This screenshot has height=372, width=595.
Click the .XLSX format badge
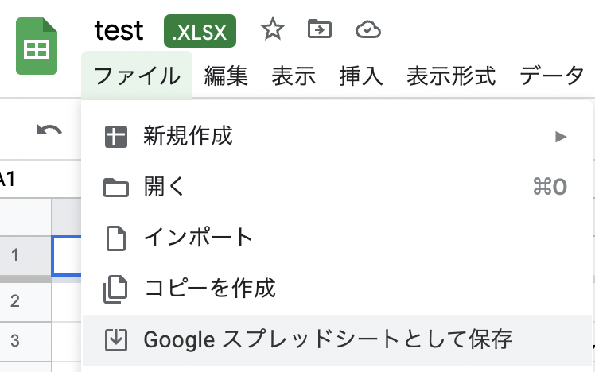tap(200, 31)
